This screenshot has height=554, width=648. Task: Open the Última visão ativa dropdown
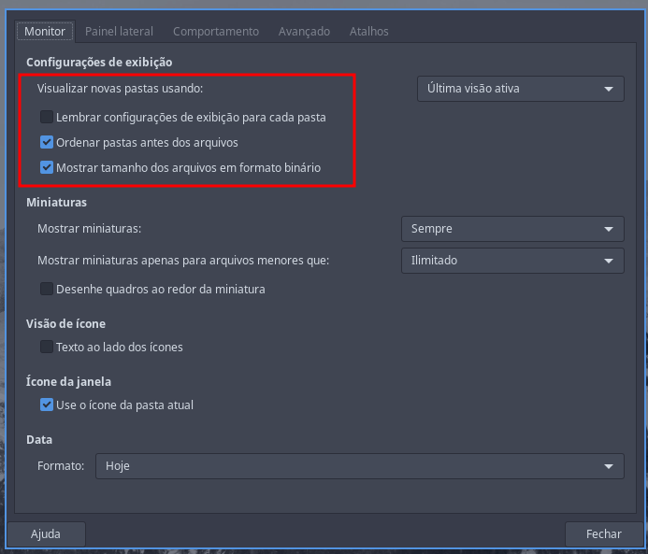(520, 89)
